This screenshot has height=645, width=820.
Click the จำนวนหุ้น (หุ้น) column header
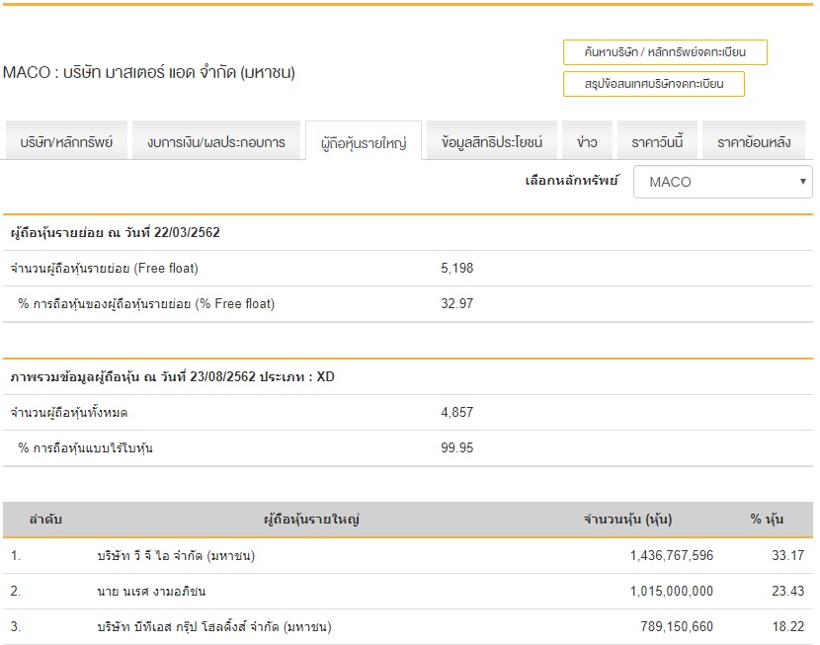(x=628, y=520)
